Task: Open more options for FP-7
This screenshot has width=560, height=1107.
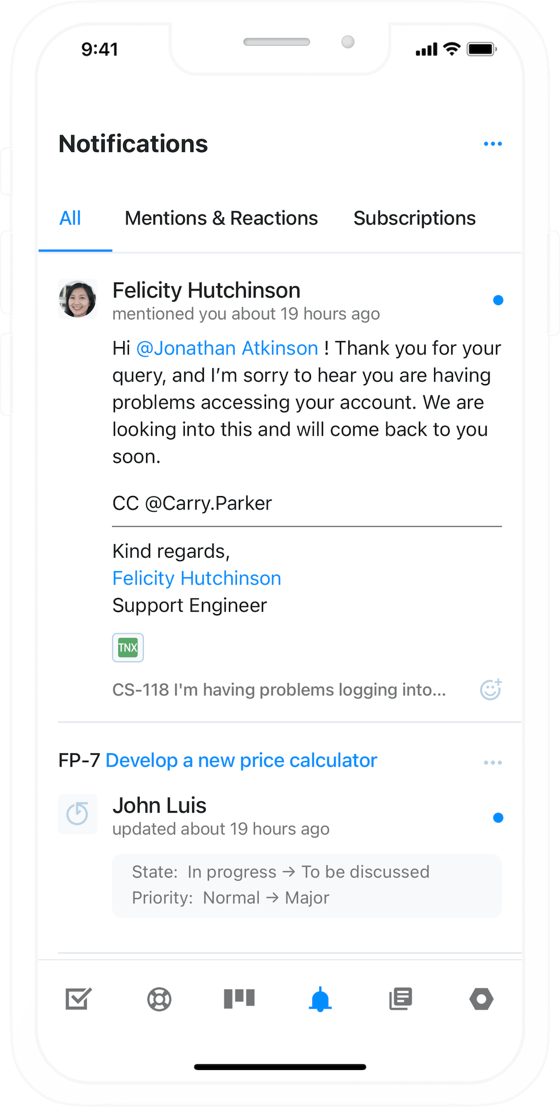Action: pyautogui.click(x=493, y=762)
